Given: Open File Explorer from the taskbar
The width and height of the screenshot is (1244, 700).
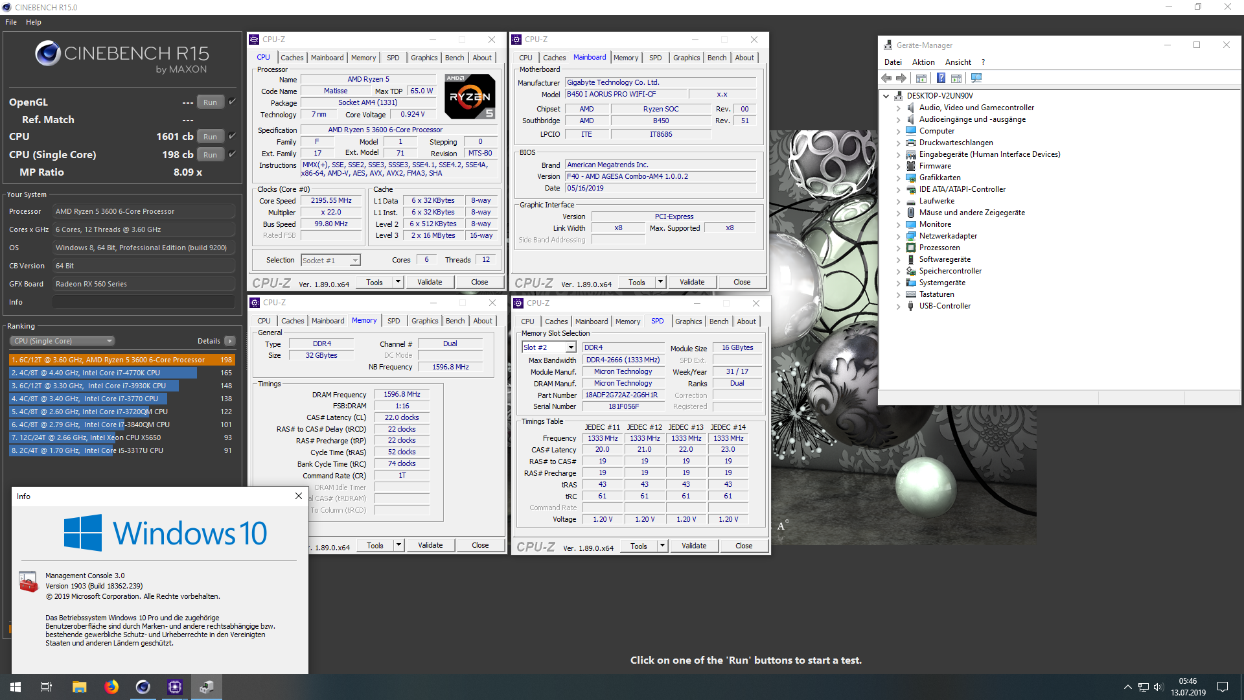Looking at the screenshot, I should point(79,687).
